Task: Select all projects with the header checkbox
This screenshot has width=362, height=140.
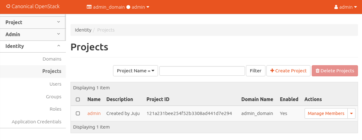Action: point(78,100)
